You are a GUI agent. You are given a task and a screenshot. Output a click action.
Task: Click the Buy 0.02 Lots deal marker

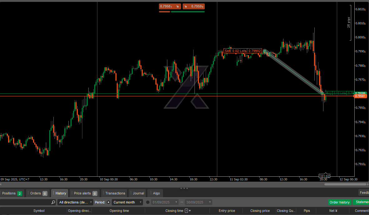pyautogui.click(x=339, y=93)
